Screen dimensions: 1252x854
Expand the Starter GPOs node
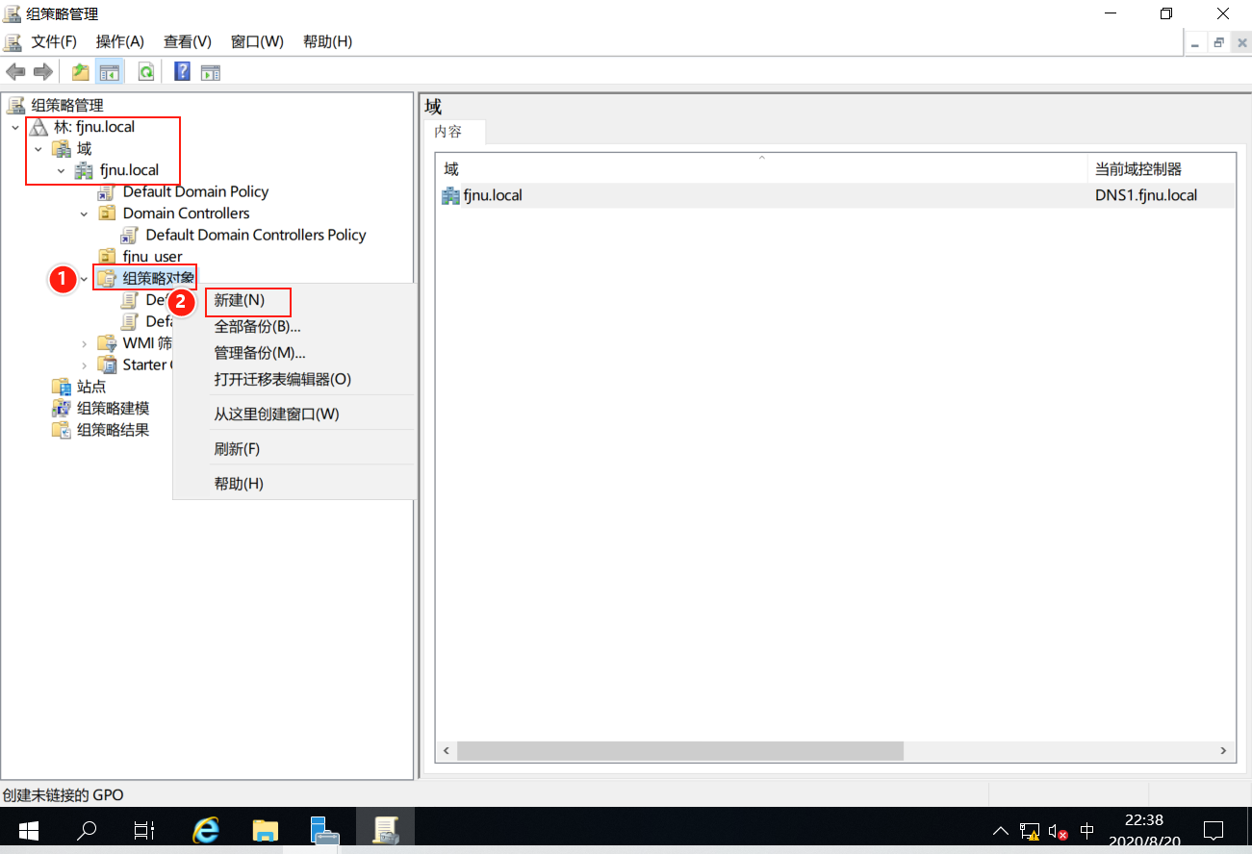coord(84,365)
